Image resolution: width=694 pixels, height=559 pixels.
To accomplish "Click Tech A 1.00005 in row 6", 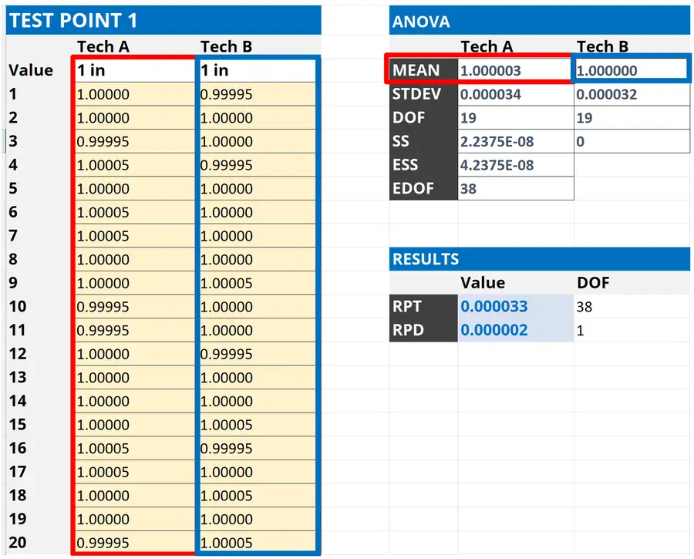I will [134, 212].
